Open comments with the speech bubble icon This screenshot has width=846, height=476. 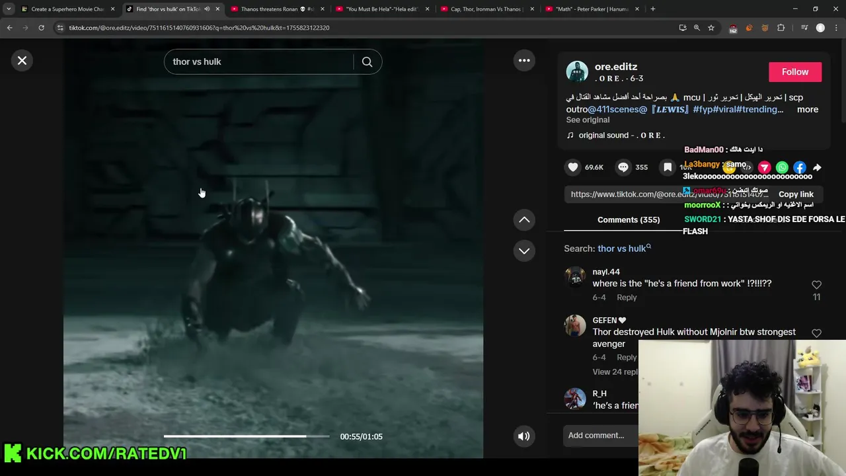tap(623, 167)
